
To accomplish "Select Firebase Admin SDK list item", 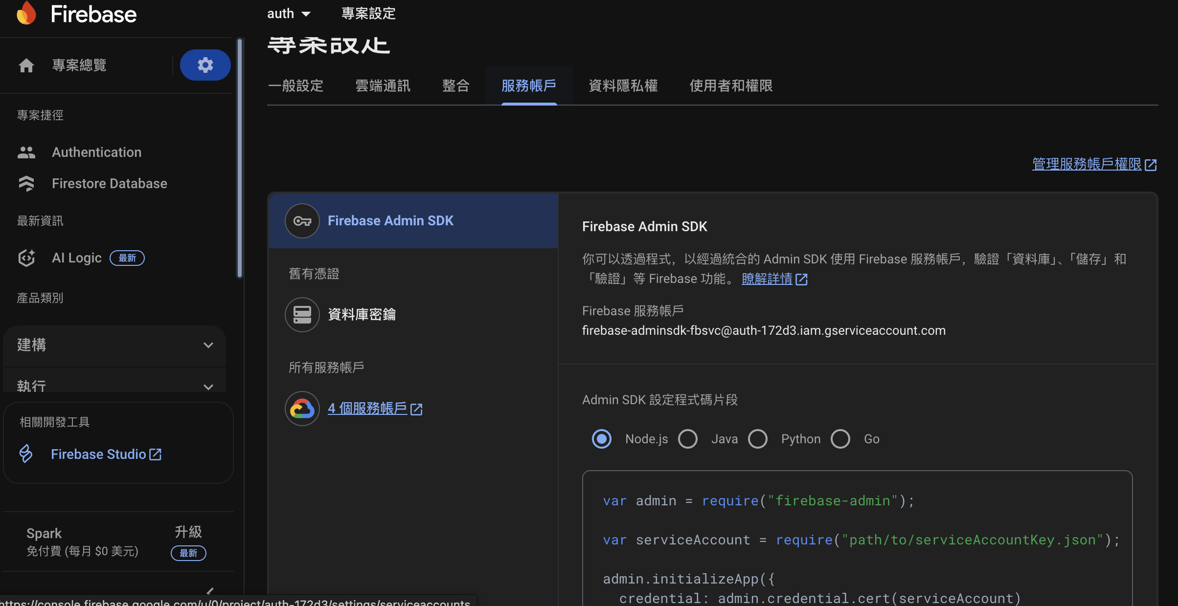I will [413, 221].
